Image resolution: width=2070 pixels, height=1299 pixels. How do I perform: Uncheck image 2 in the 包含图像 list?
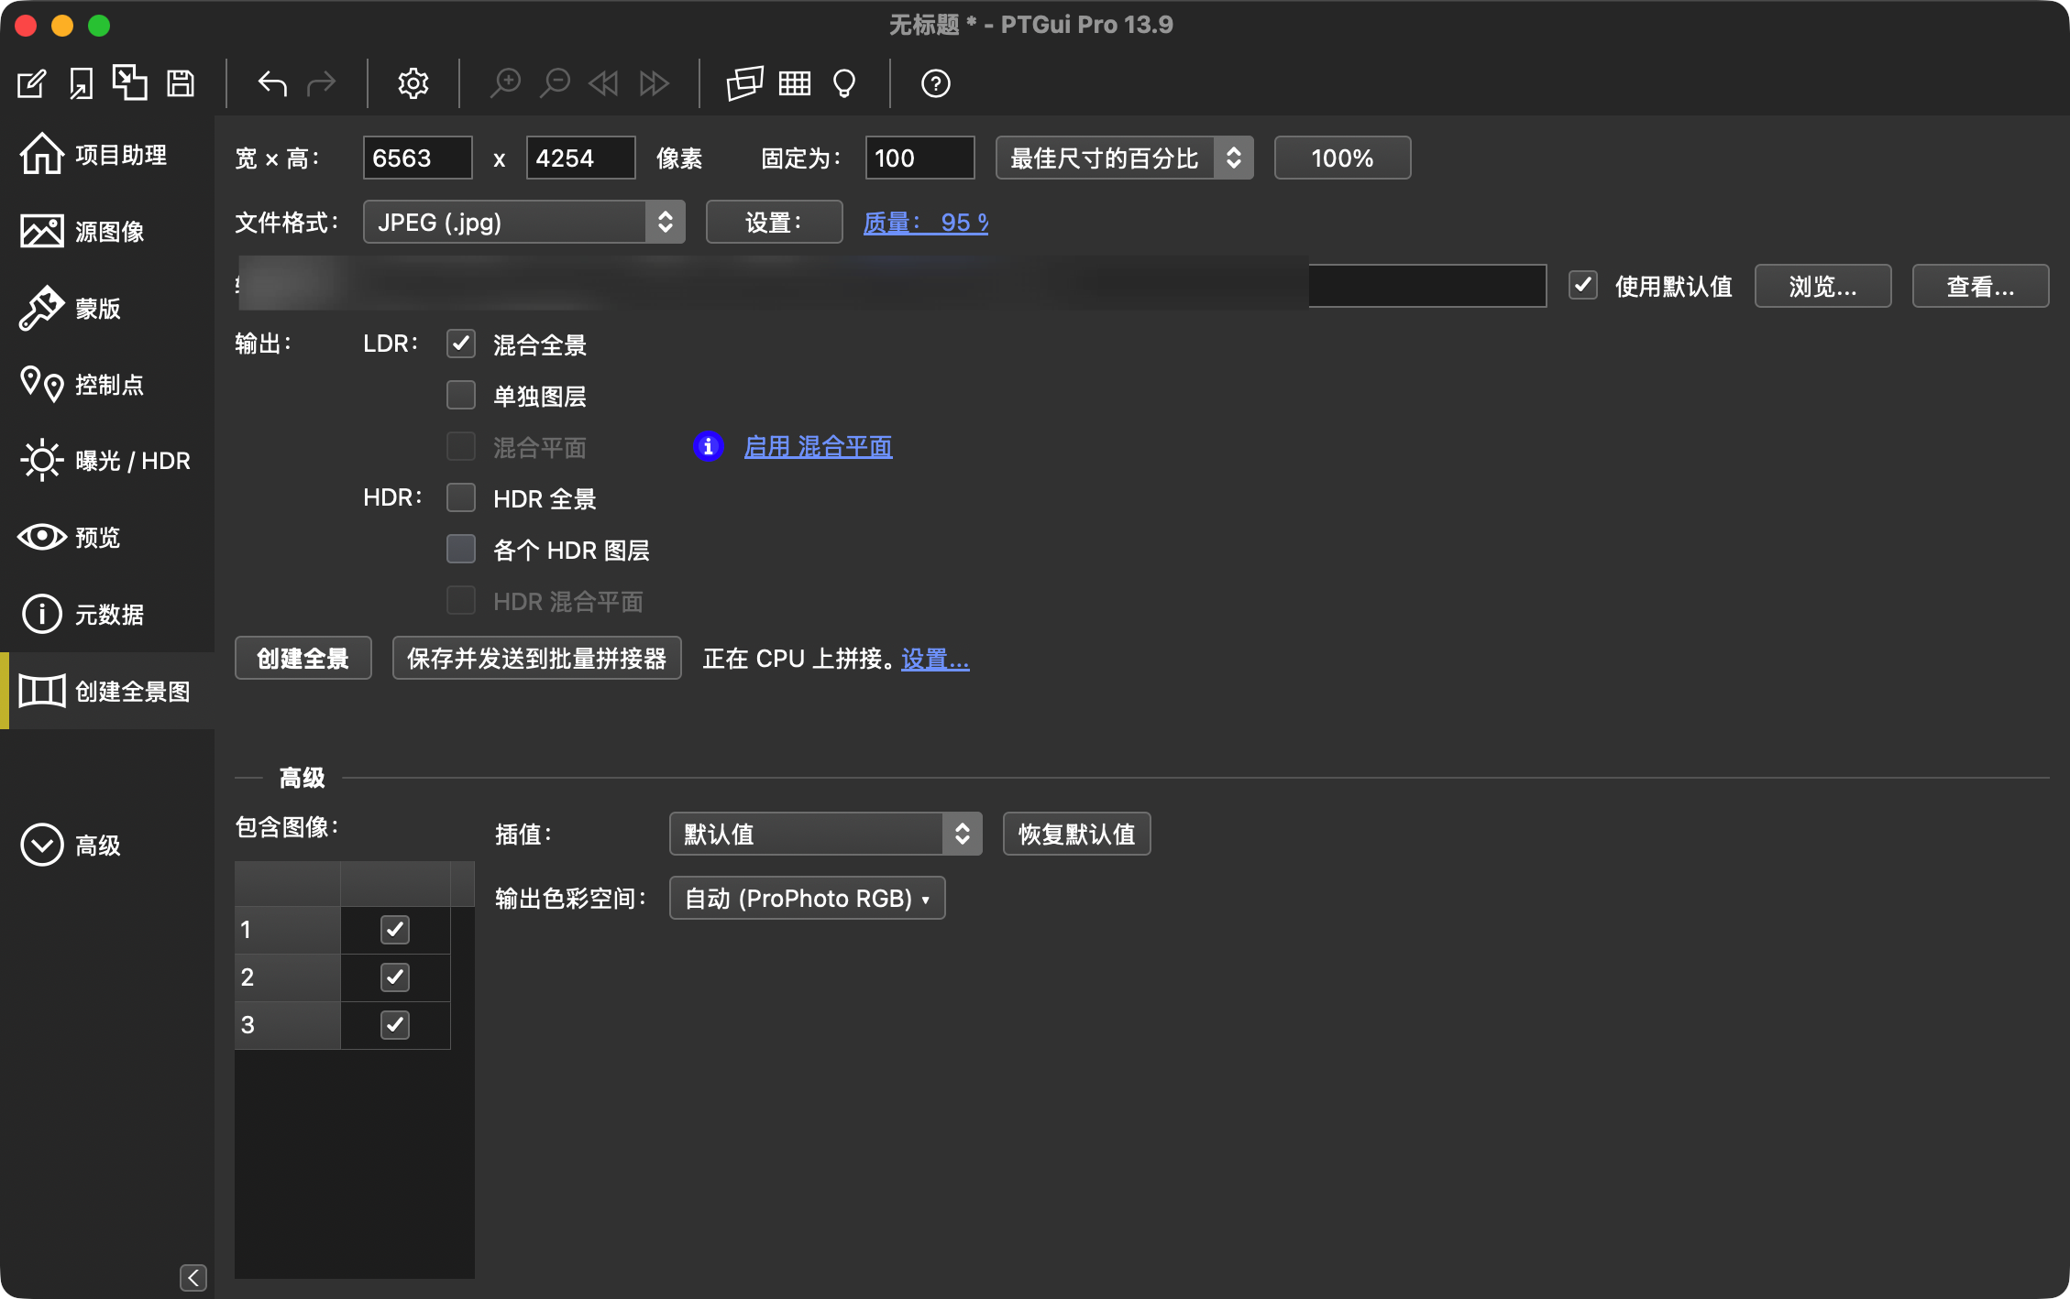pos(395,977)
